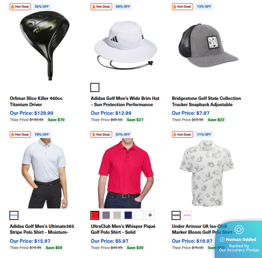Select white swatch on Adidas Wide Brim Hat
262x258 pixels.
(95, 87)
